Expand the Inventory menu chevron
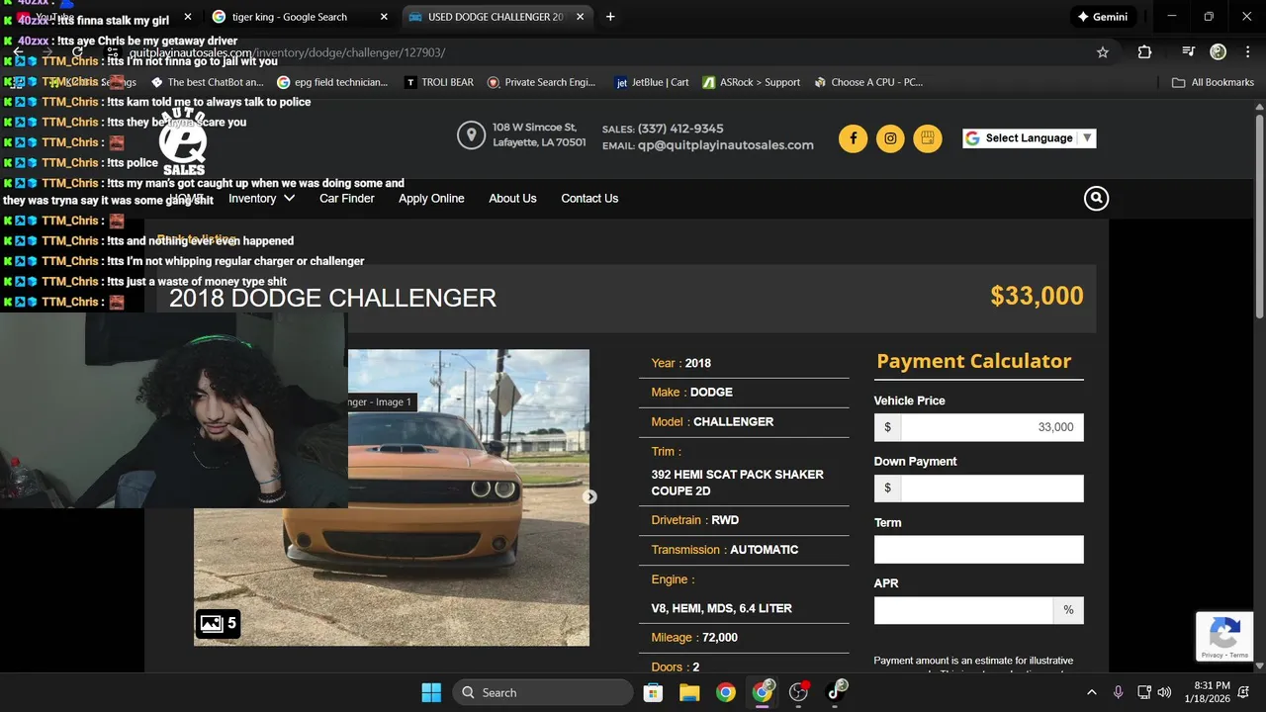 [x=289, y=199]
